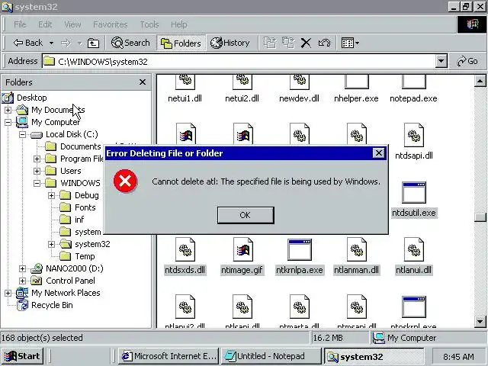Expand Control Panel node

(x=22, y=281)
